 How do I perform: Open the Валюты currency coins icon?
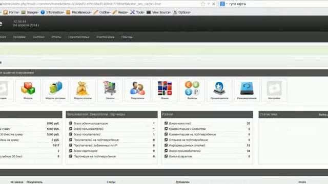click(x=192, y=88)
